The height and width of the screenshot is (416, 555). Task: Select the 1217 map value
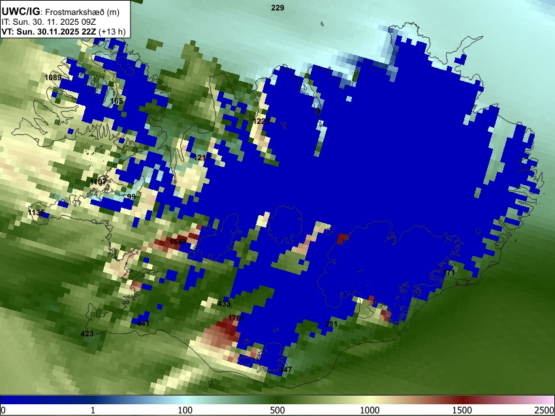[202, 158]
